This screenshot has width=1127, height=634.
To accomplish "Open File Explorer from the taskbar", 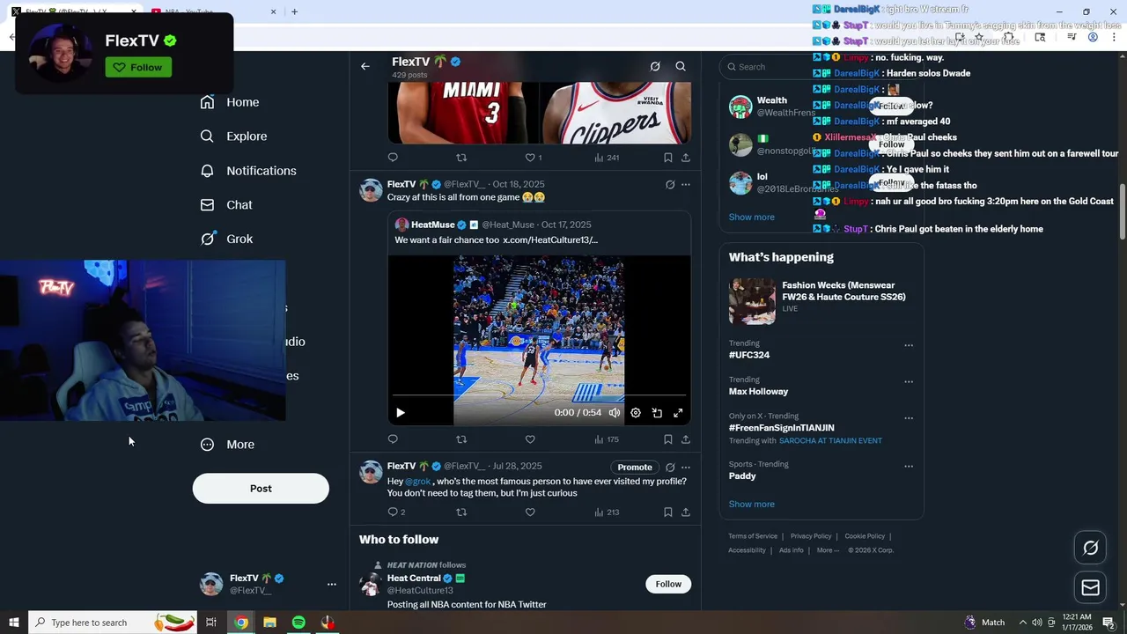I will click(x=269, y=623).
